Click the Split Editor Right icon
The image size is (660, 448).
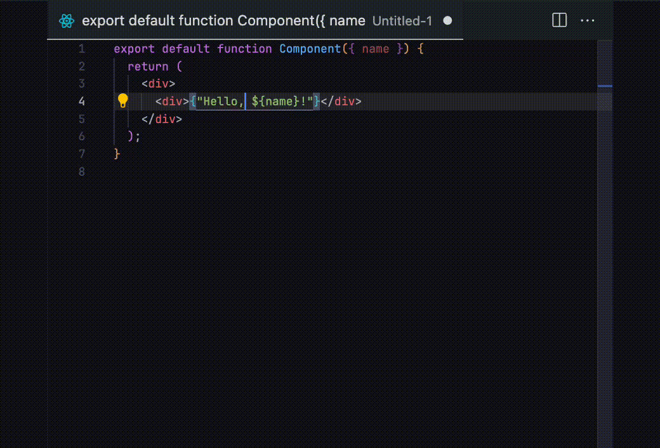(559, 20)
